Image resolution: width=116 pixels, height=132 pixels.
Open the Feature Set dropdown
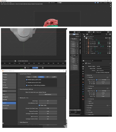coord(103,69)
